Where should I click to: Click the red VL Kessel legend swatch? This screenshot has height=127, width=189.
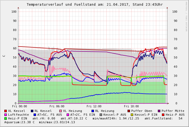pyautogui.click(x=6, y=111)
